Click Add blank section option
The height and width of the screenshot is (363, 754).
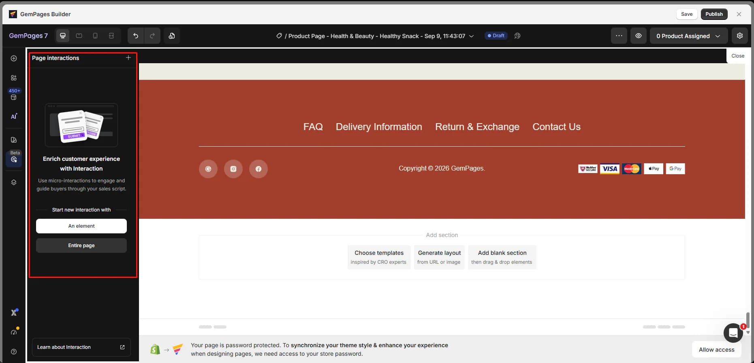pyautogui.click(x=502, y=257)
